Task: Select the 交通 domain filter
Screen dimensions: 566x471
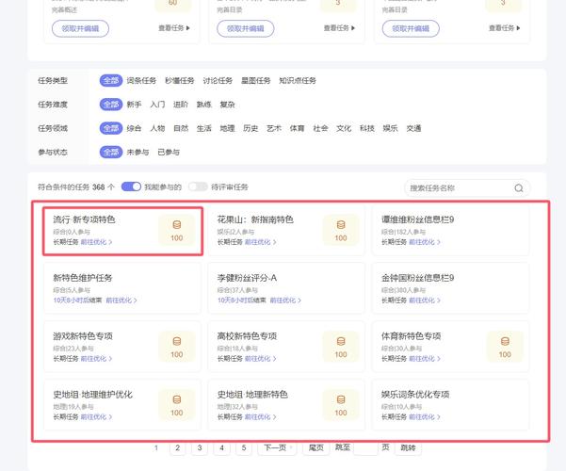Action: (413, 128)
